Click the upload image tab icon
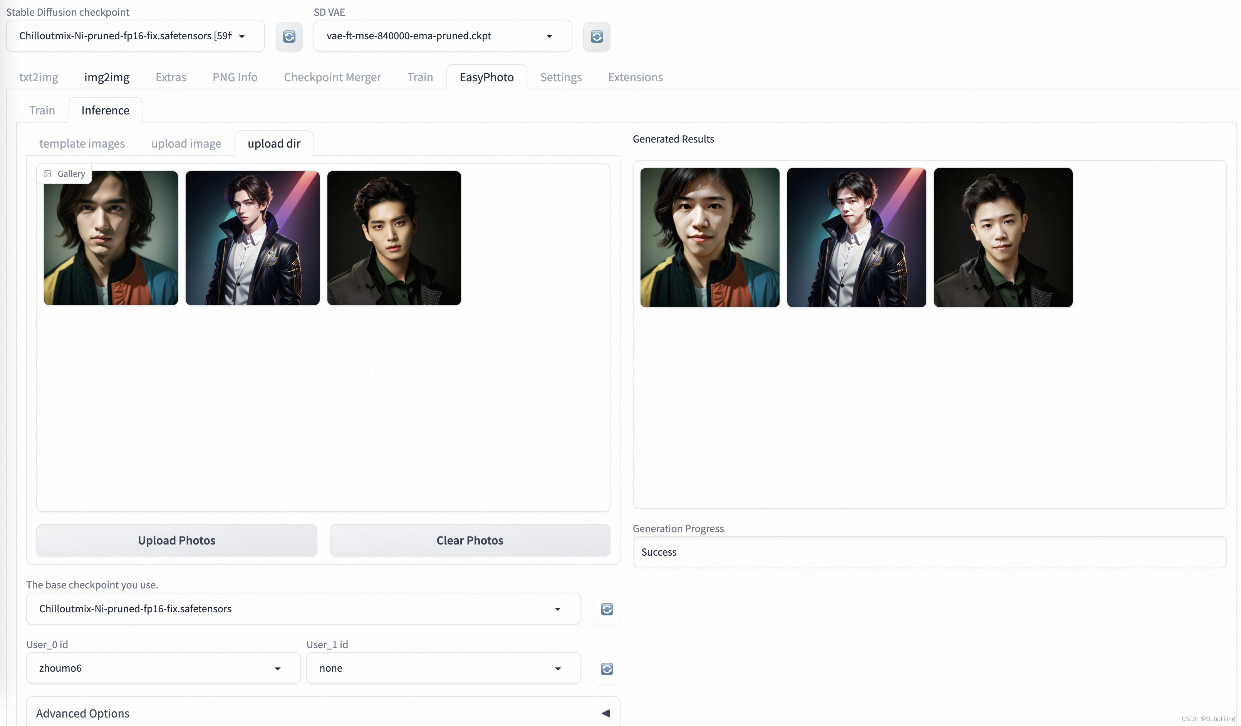Viewport: 1241px width, 726px height. [x=186, y=143]
